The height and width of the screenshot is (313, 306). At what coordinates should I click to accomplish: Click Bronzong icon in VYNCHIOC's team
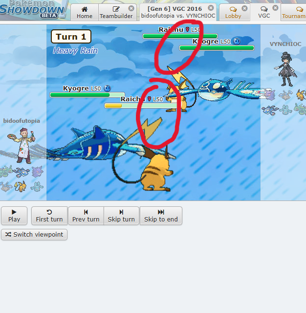(285, 110)
